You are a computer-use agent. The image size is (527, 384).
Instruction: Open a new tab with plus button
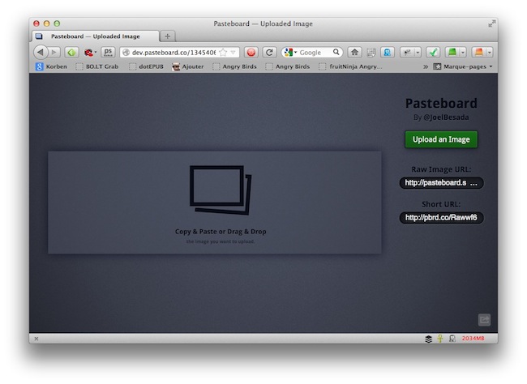pos(167,36)
